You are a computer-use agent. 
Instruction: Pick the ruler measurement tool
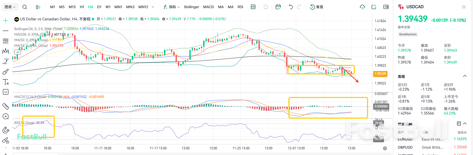tap(5, 106)
